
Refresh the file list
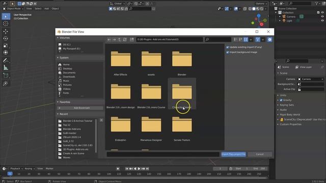[125, 40]
